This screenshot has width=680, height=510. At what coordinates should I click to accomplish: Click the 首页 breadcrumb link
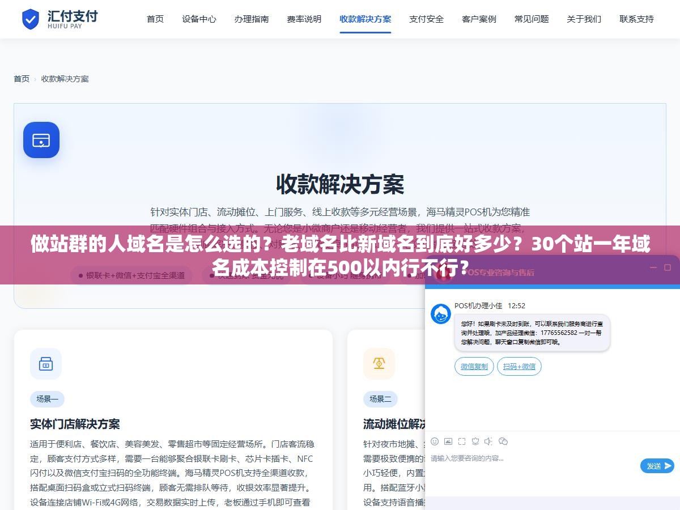[x=22, y=79]
